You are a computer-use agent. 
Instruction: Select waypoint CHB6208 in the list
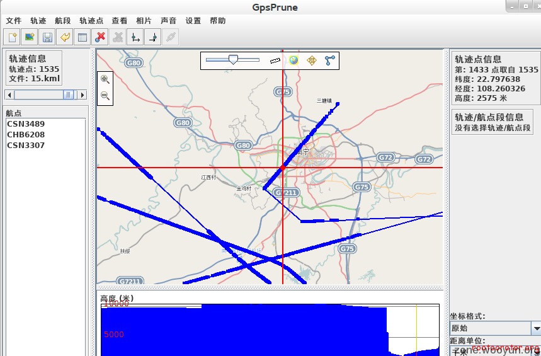click(x=26, y=135)
